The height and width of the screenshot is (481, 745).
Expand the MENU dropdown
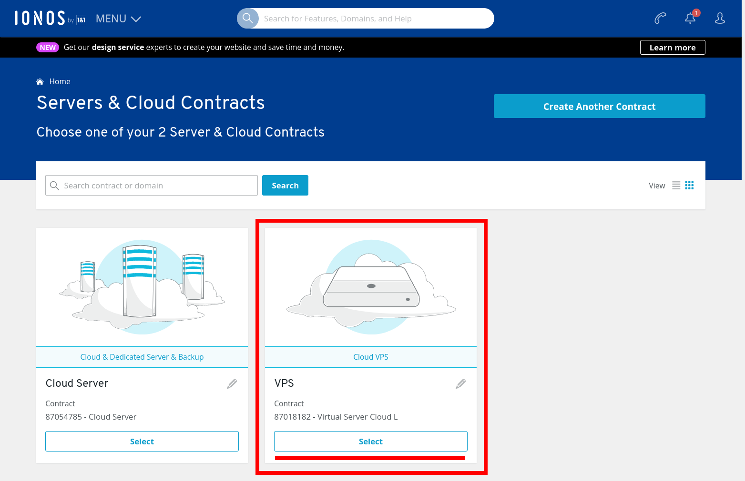[x=118, y=19]
